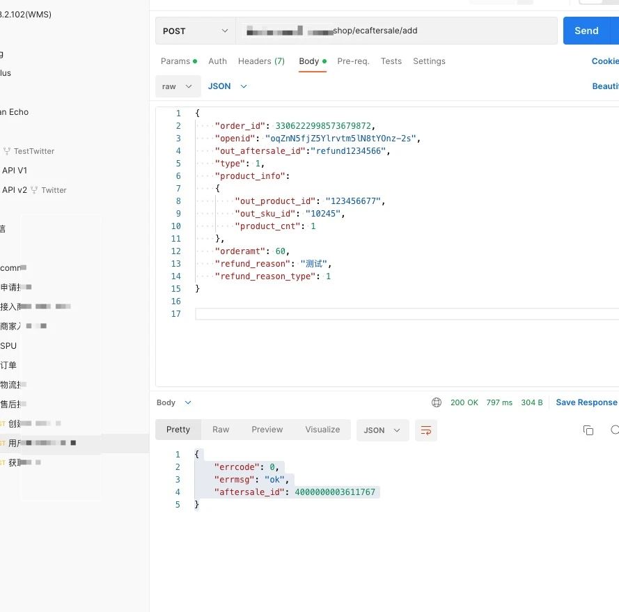Expand the raw body type dropdown
Screen dimensions: 619x612
click(x=178, y=86)
